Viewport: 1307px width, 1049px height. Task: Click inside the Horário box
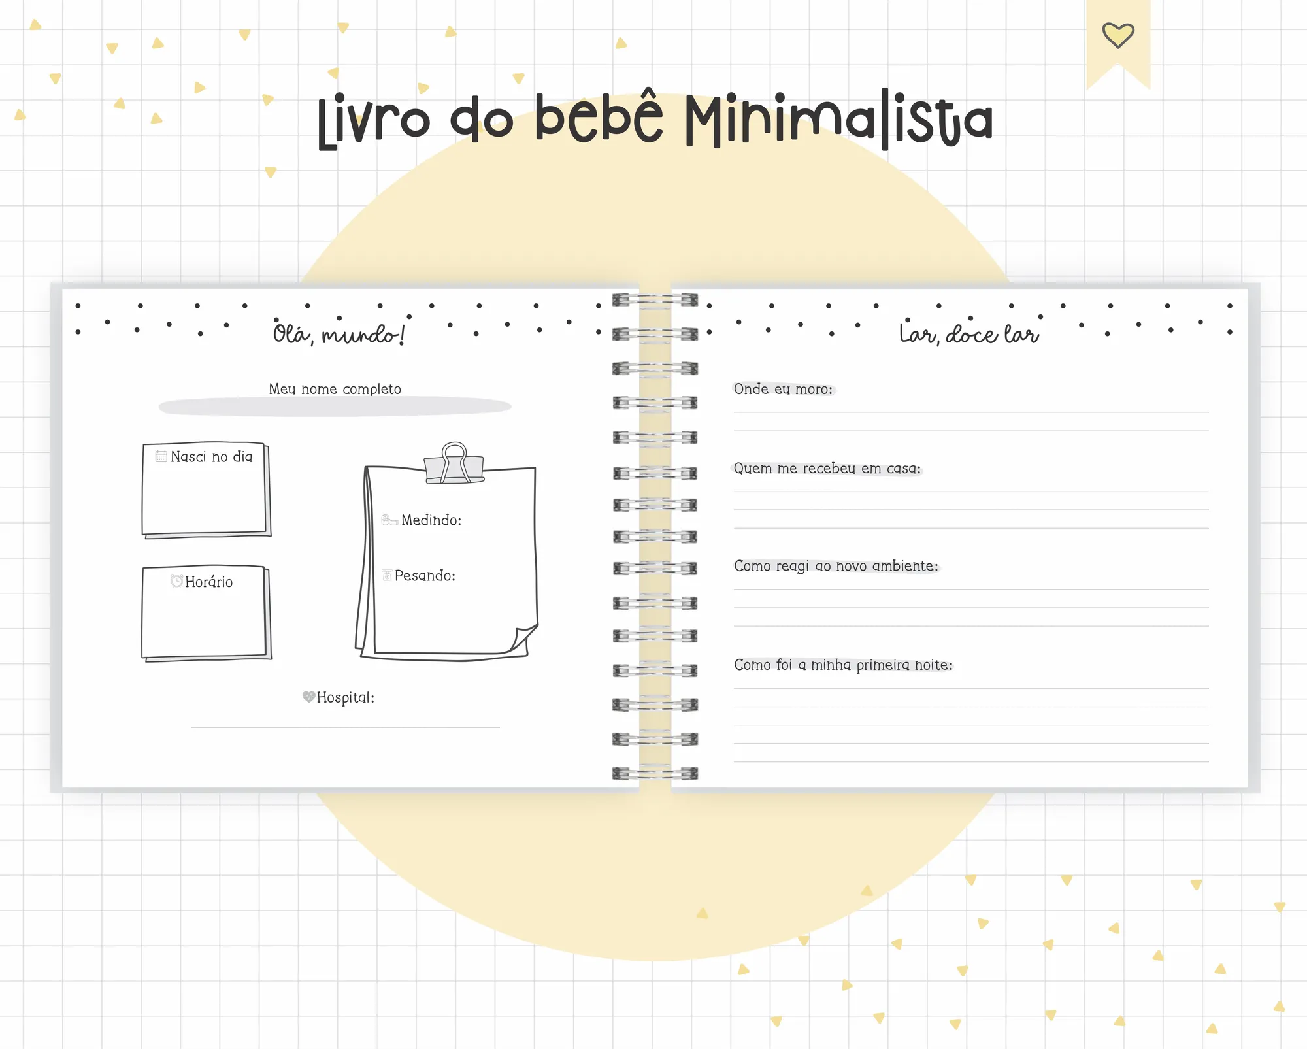(x=204, y=621)
